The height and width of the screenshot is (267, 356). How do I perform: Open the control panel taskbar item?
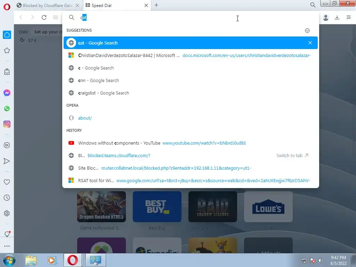click(x=95, y=260)
